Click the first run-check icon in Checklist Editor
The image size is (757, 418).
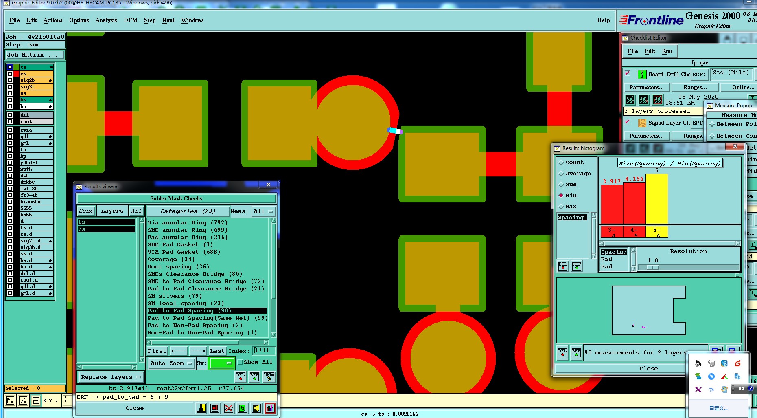tap(630, 99)
